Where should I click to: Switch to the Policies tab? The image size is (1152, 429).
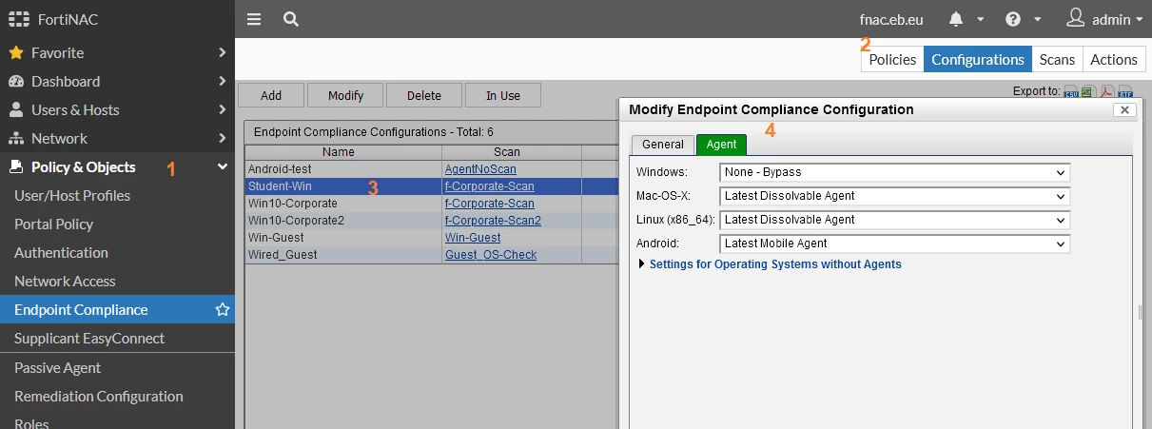(x=892, y=59)
